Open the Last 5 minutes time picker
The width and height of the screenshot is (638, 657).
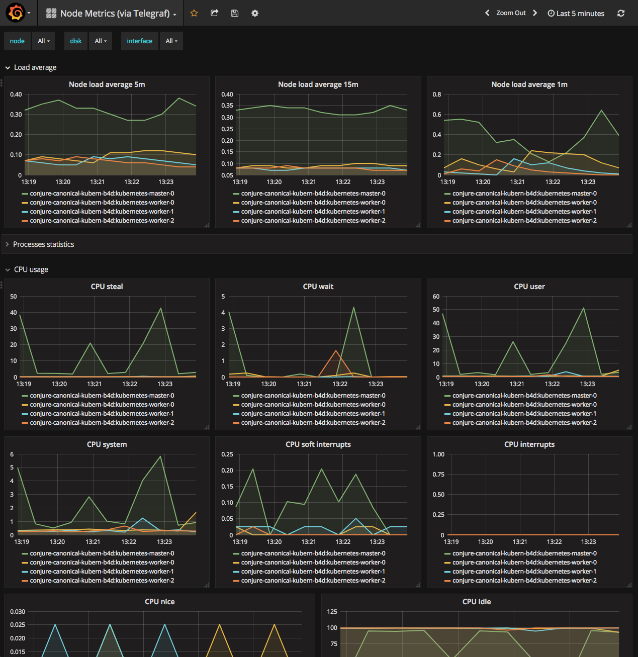[x=576, y=14]
